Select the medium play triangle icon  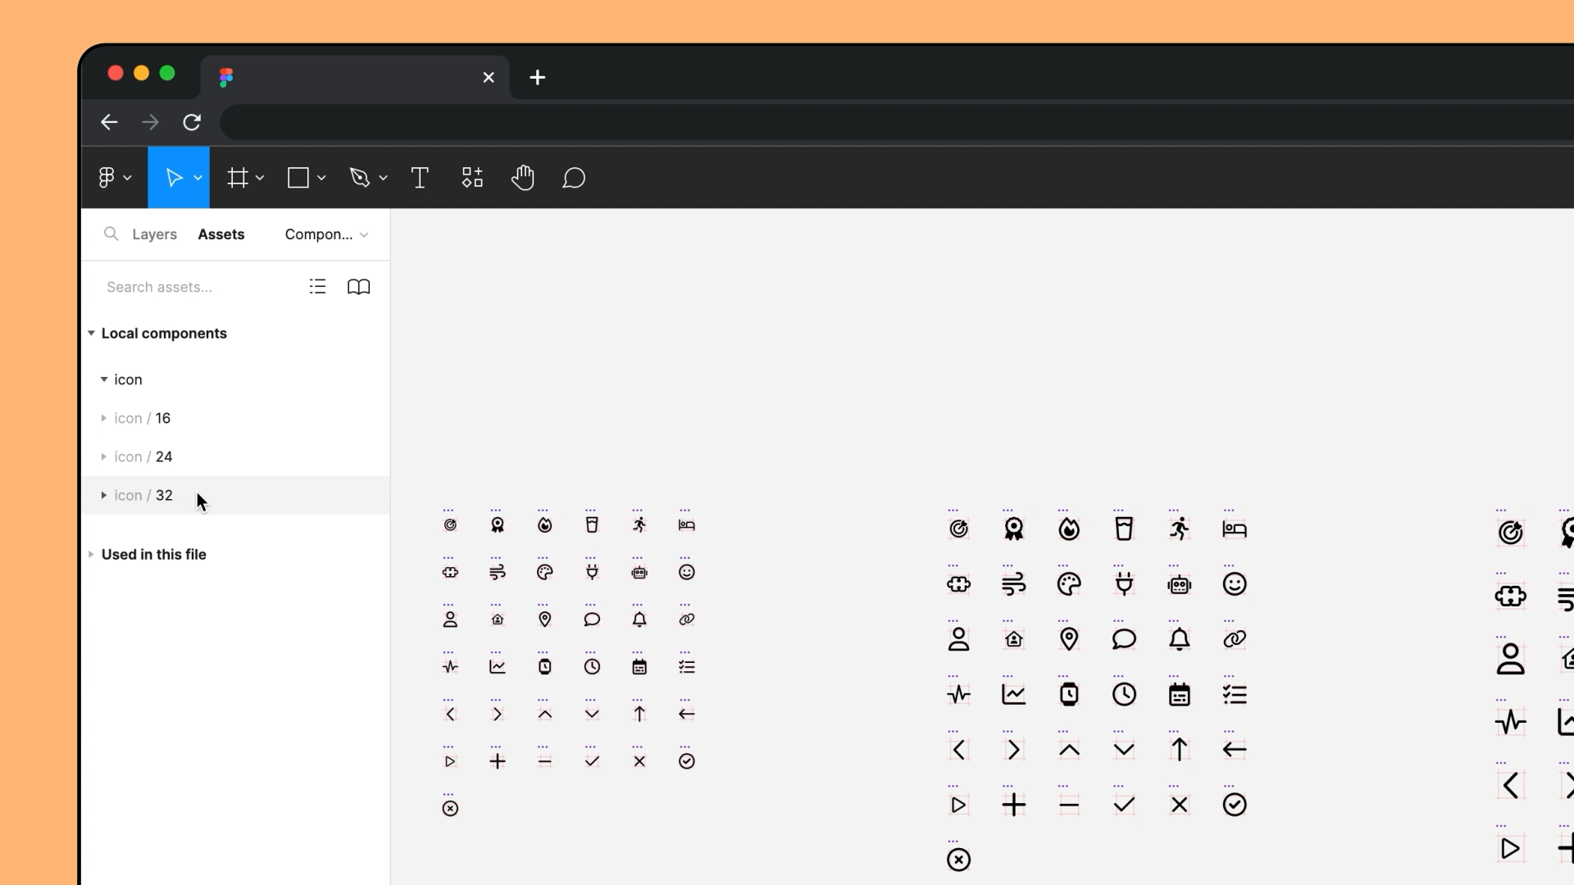958,805
